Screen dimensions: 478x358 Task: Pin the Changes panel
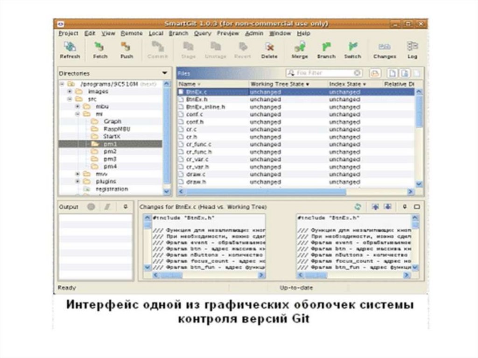(405, 207)
